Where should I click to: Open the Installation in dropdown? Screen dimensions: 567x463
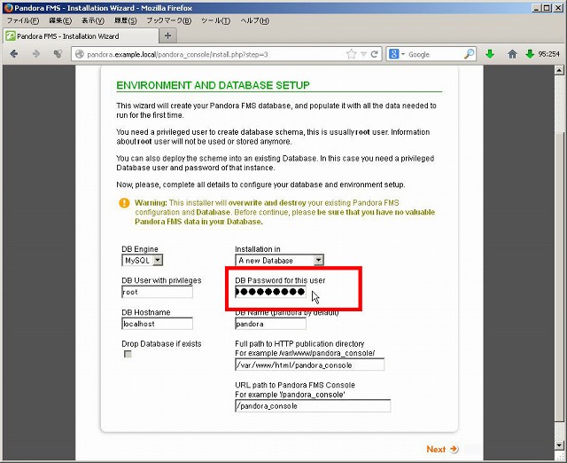[x=280, y=260]
